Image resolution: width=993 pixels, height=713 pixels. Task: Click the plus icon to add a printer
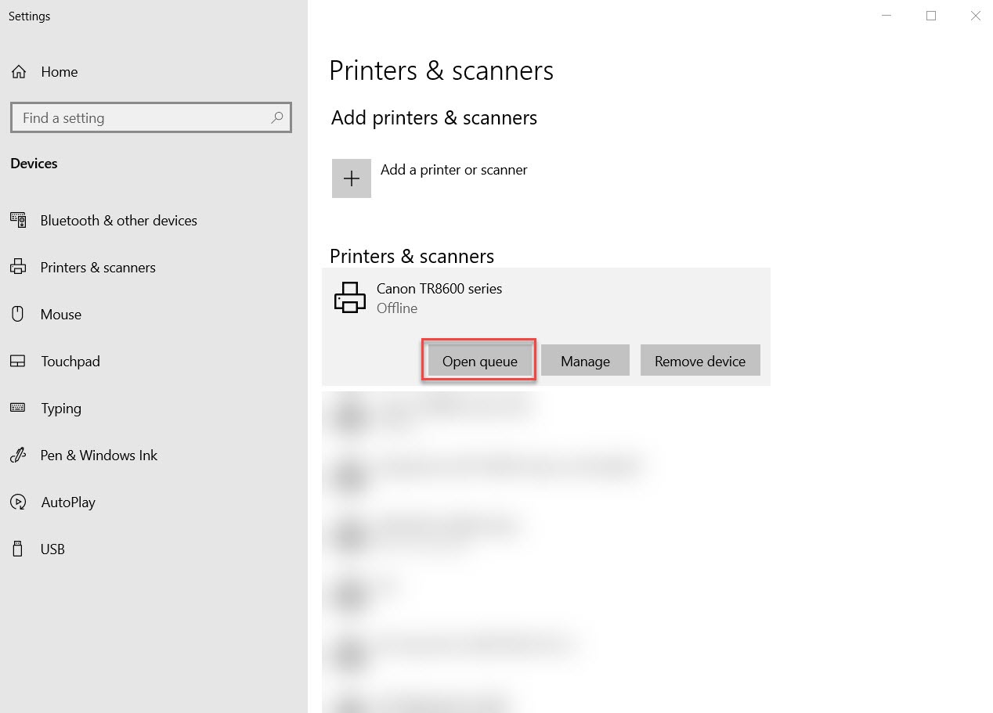[351, 178]
